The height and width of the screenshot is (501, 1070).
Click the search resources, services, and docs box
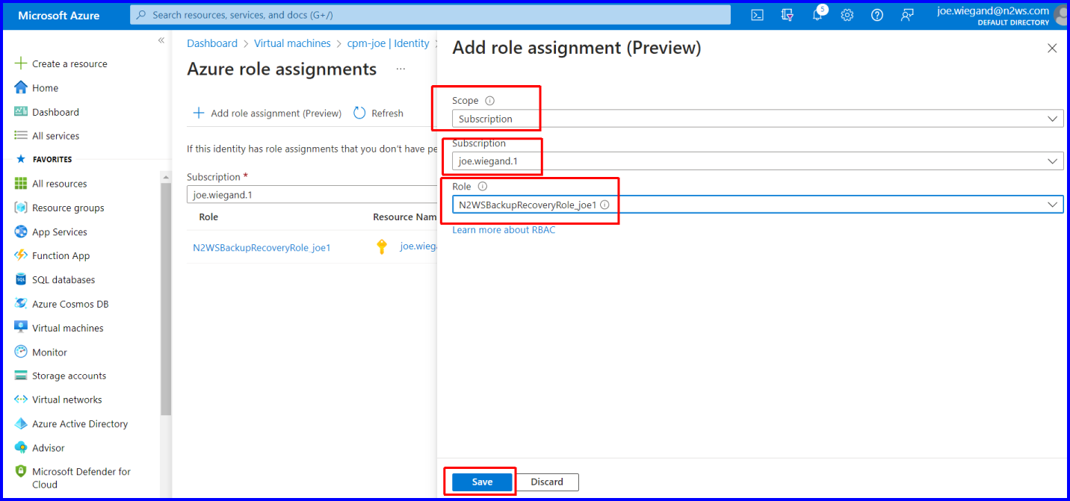pyautogui.click(x=430, y=15)
